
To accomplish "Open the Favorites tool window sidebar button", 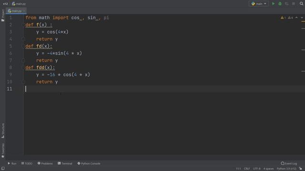I will [3, 151].
